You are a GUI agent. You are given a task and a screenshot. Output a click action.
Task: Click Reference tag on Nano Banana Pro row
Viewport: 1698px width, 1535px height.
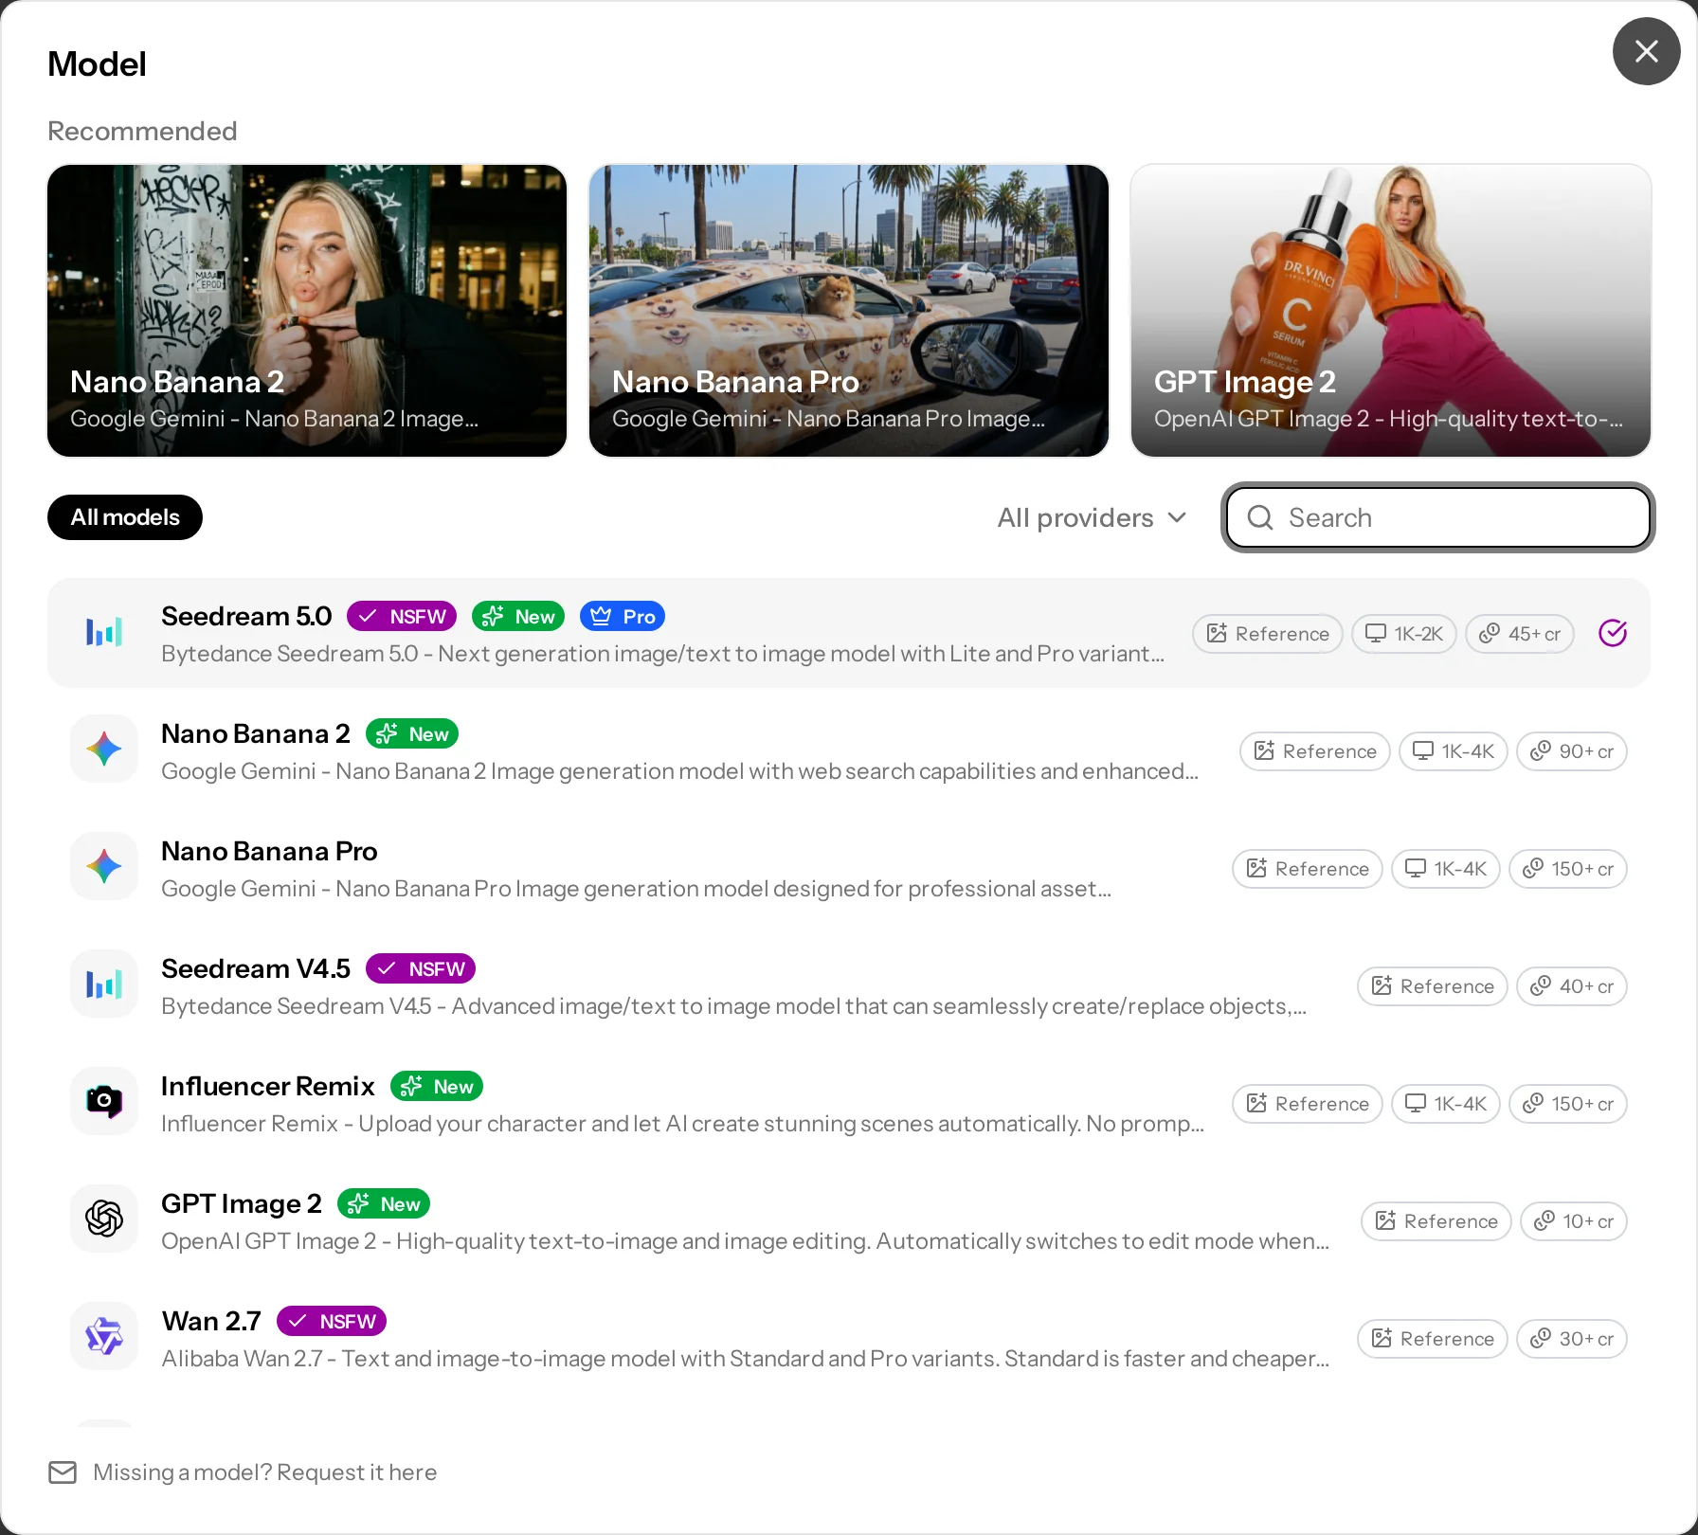point(1308,869)
